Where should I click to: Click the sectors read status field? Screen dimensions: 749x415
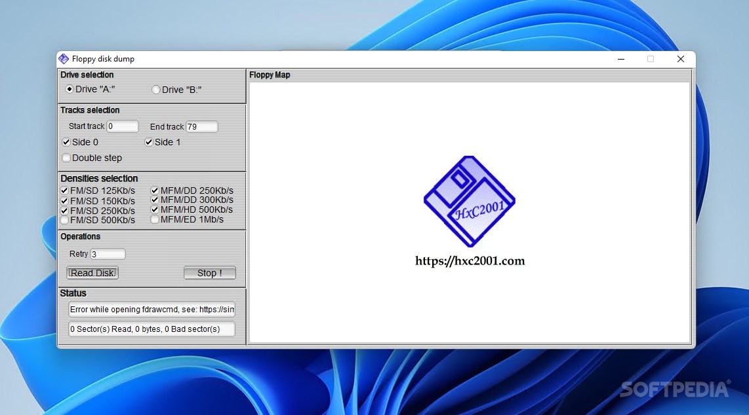pos(152,329)
